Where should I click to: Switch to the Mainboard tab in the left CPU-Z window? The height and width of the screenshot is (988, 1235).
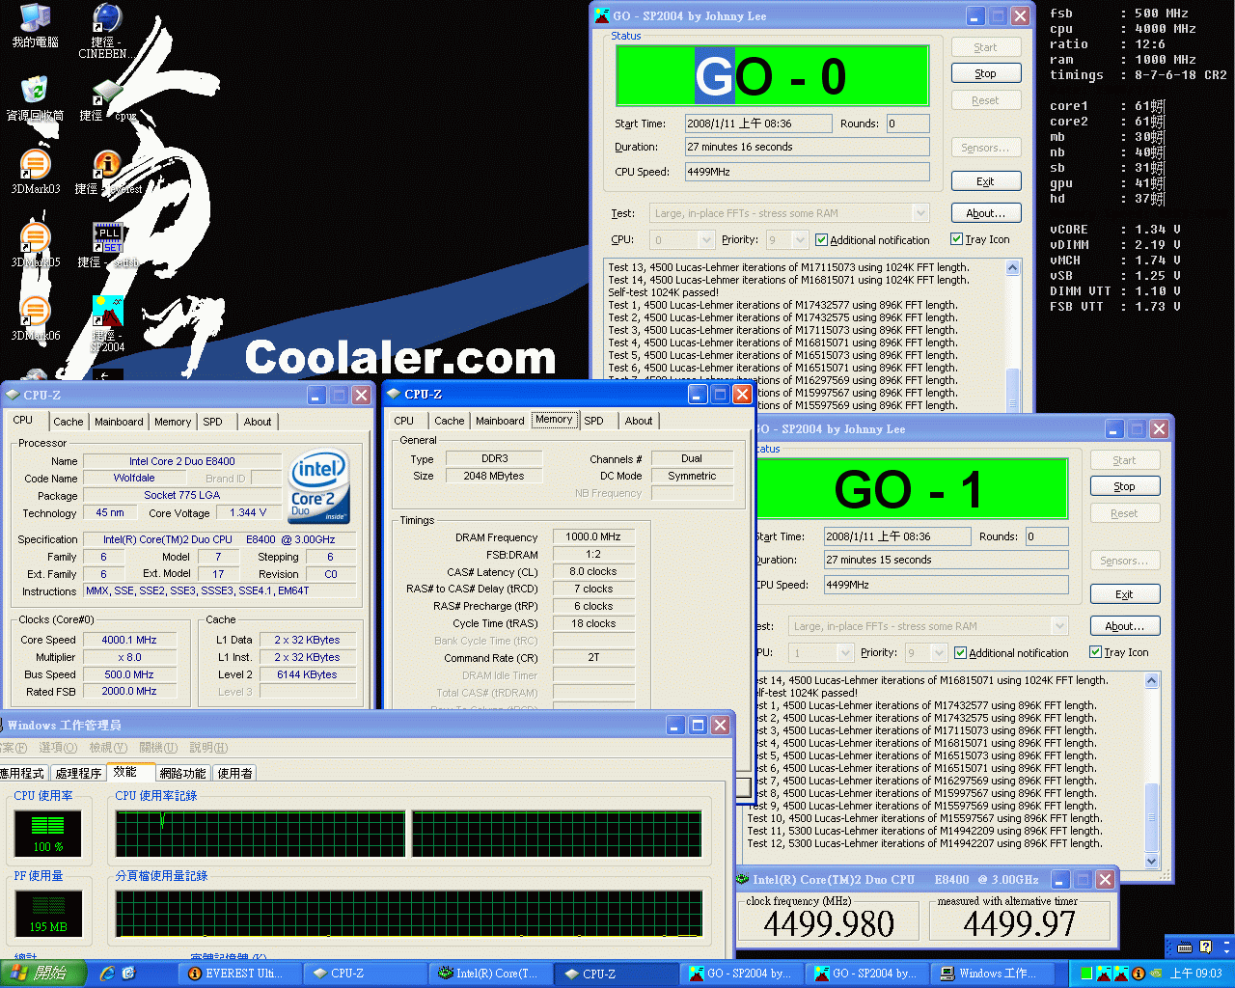pos(119,422)
